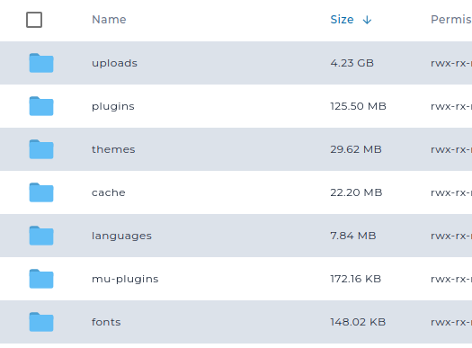The width and height of the screenshot is (472, 348).
Task: Open the themes folder icon
Action: point(41,149)
